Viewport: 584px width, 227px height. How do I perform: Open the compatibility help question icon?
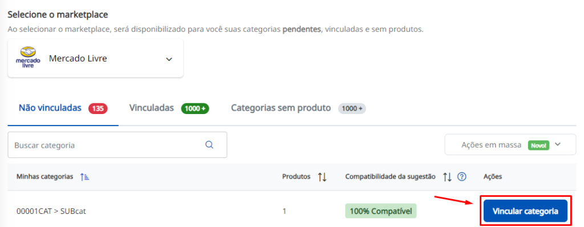point(462,177)
